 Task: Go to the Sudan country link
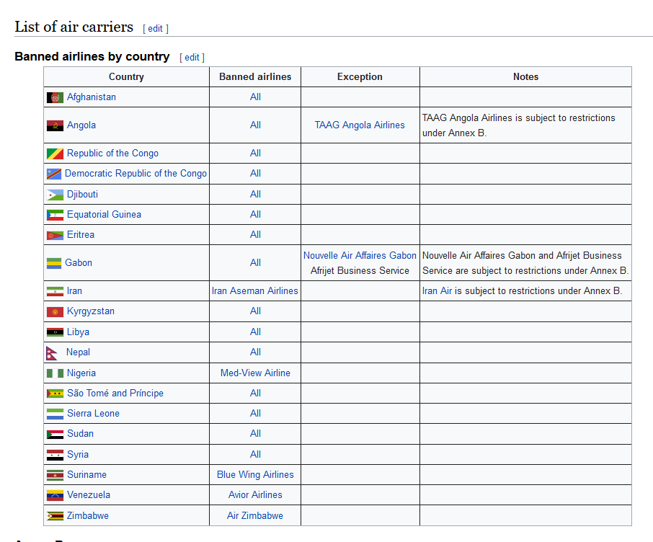click(x=81, y=434)
